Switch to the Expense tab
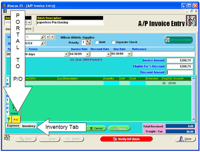This screenshot has width=200, height=152. tap(13, 126)
